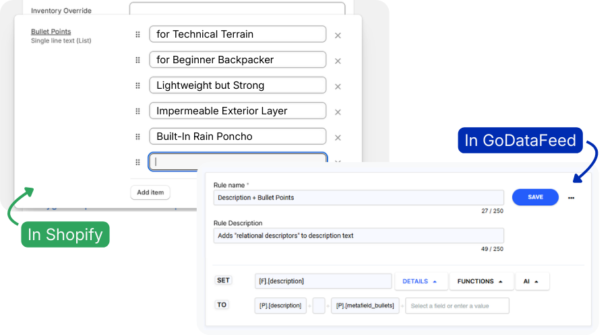
Task: Remove the 'for Technical Terrain' bullet
Action: [x=338, y=35]
